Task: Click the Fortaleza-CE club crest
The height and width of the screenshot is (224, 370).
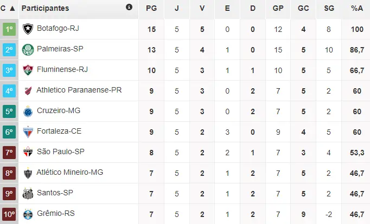Action: pos(28,132)
